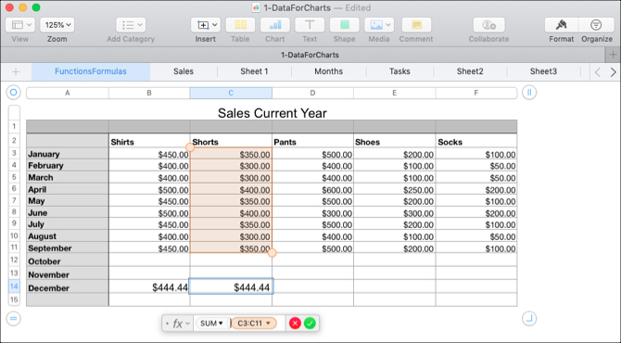621x343 pixels.
Task: Click the table resize corner handle
Action: point(529,319)
